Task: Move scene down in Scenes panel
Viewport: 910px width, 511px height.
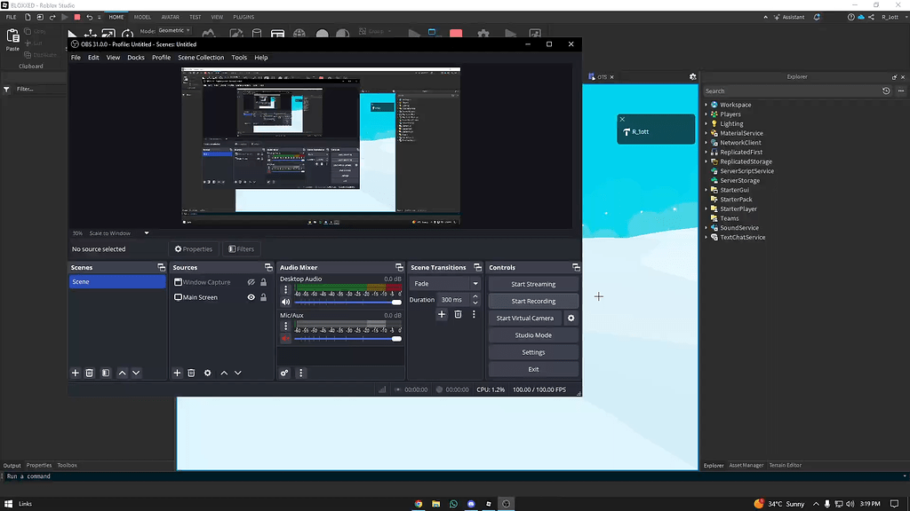Action: pos(136,373)
